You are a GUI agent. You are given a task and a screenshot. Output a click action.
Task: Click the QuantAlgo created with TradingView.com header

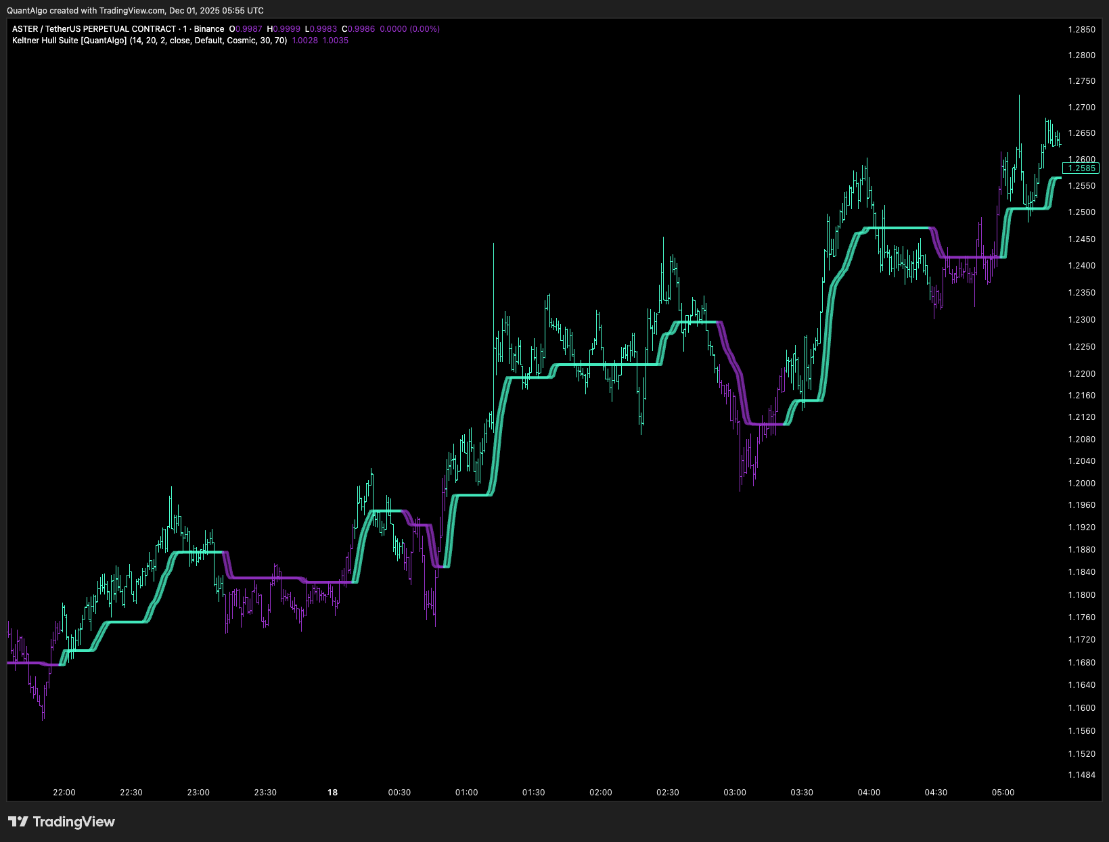tap(135, 11)
